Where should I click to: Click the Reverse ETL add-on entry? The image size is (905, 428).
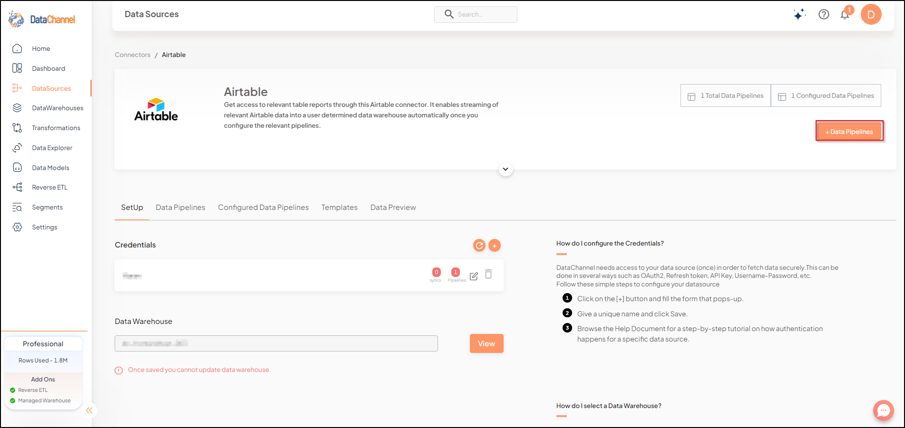click(x=29, y=390)
